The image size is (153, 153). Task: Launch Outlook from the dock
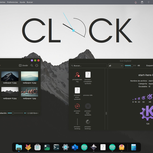tap(75, 147)
